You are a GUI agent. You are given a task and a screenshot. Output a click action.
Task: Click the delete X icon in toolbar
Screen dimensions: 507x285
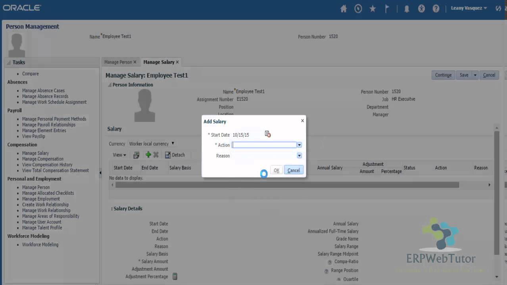click(x=156, y=155)
